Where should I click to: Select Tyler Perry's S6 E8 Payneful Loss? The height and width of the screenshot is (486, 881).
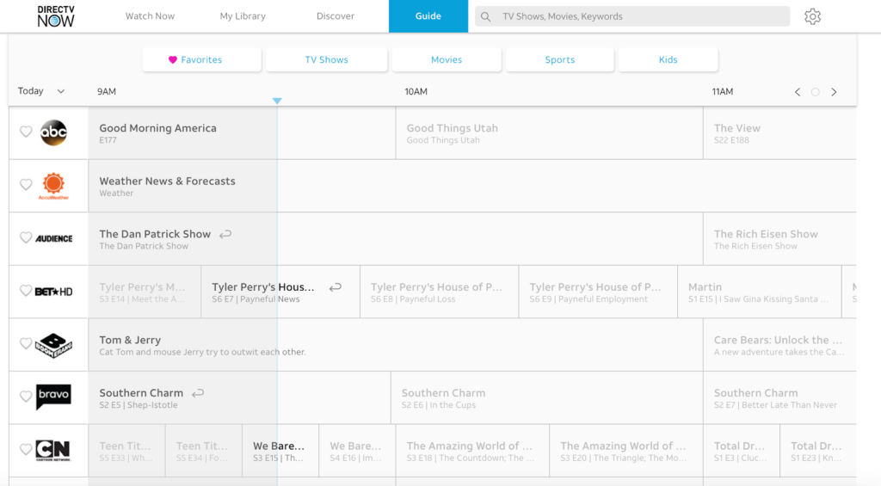[440, 292]
